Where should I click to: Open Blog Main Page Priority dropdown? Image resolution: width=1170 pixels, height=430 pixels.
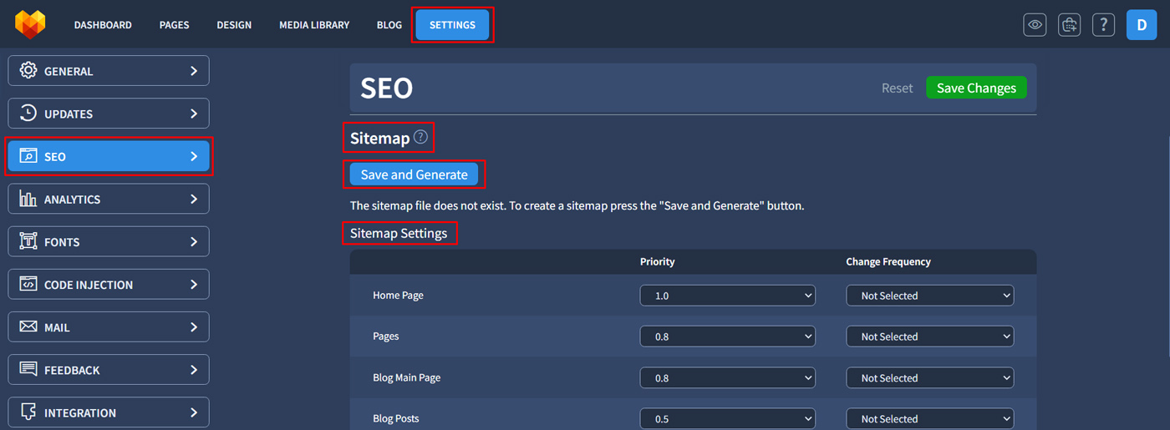coord(727,378)
